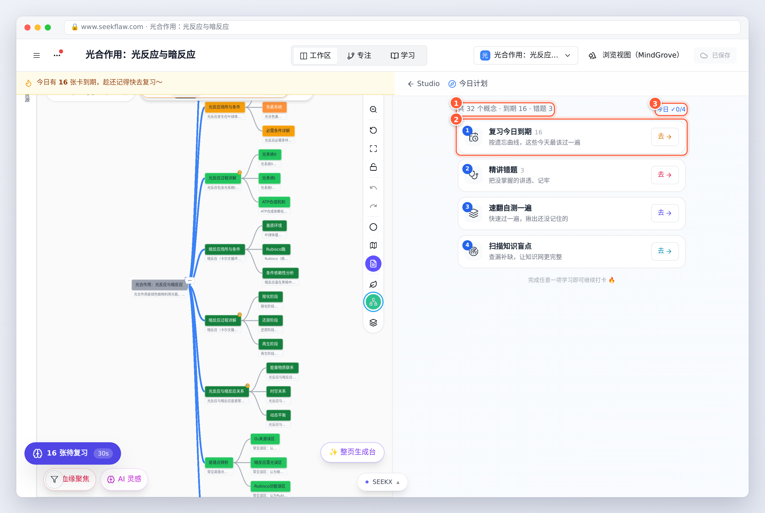Click 去 for 精讲错题
This screenshot has width=765, height=513.
665,175
